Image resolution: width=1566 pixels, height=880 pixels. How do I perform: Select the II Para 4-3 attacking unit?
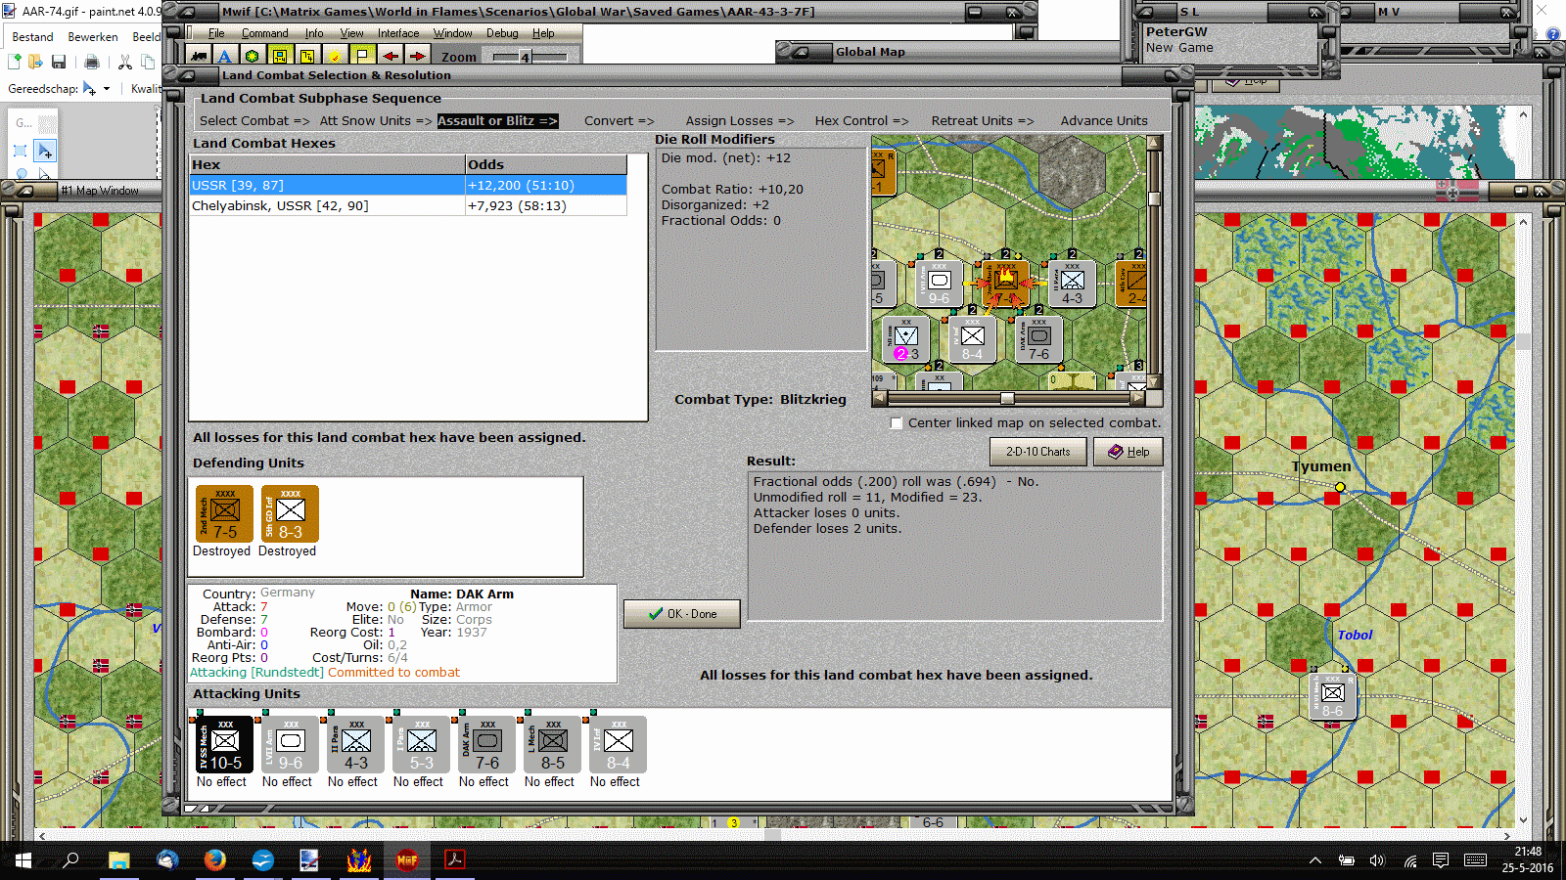(355, 744)
